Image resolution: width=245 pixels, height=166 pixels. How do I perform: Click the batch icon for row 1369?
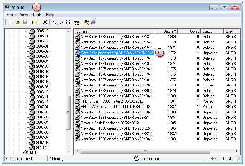point(78,36)
